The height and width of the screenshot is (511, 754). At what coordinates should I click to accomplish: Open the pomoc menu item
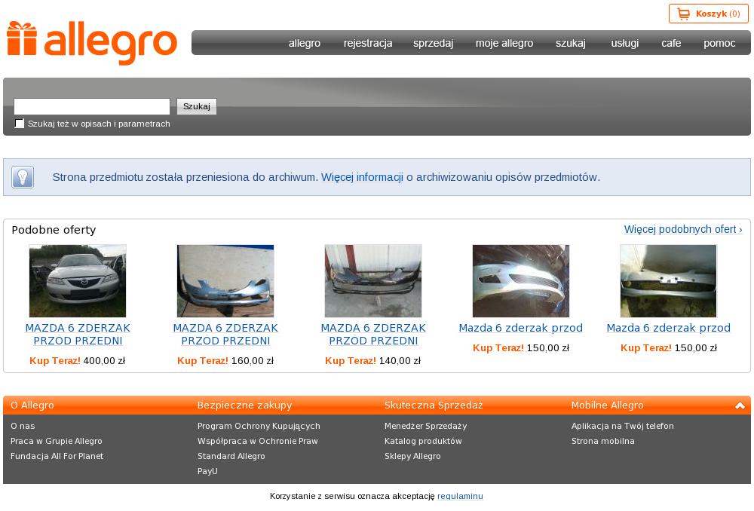tap(719, 43)
